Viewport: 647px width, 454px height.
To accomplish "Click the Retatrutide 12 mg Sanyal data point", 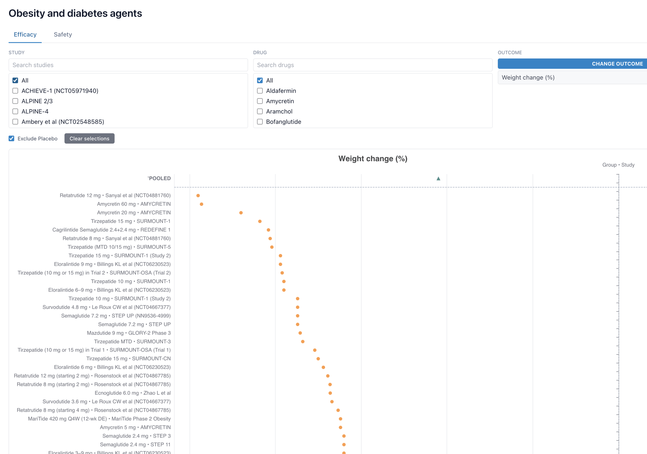I will [x=198, y=196].
